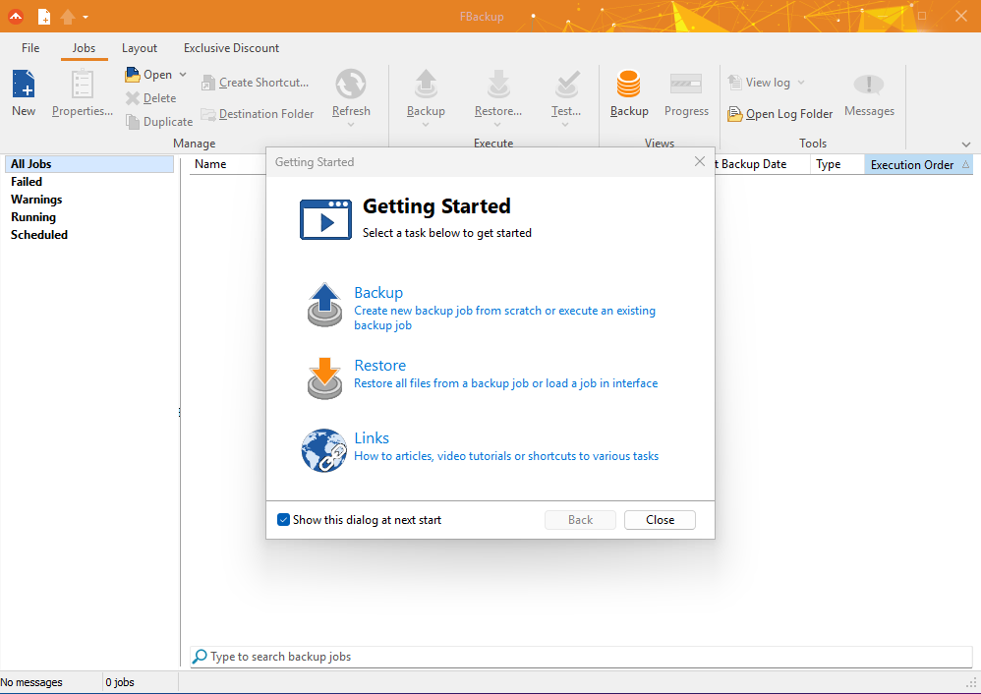
Task: Click the Links globe icon
Action: [x=324, y=450]
